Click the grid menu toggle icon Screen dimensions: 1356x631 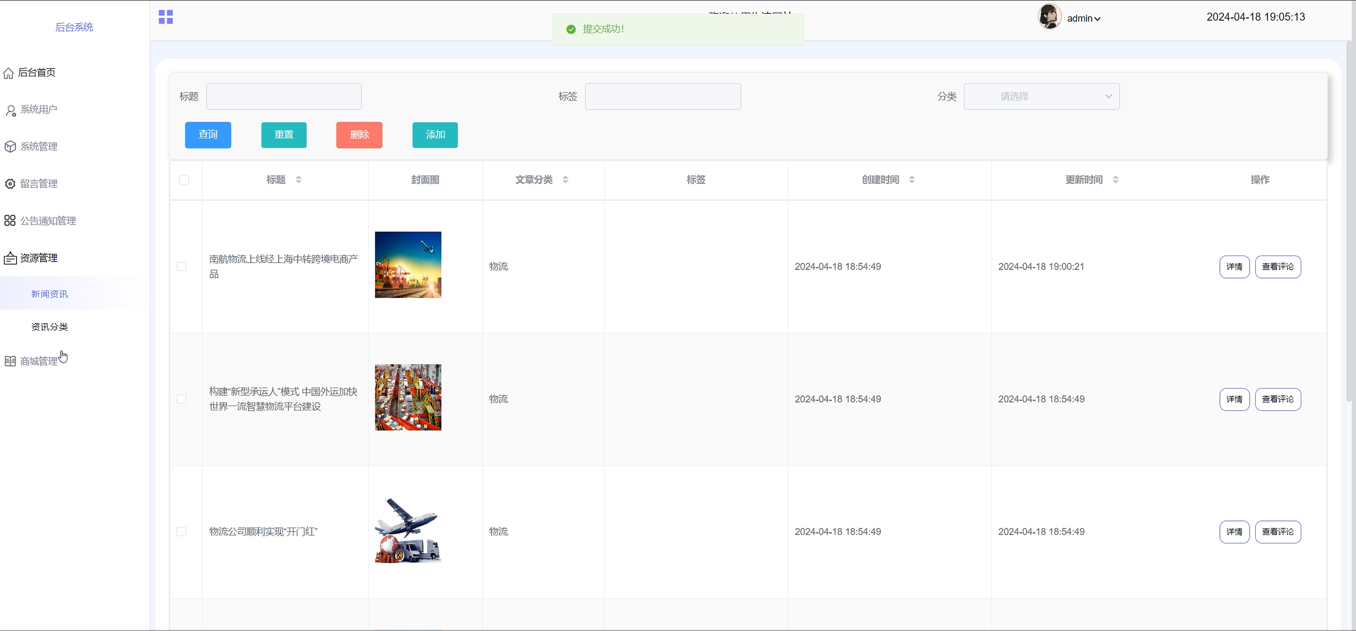pyautogui.click(x=166, y=17)
